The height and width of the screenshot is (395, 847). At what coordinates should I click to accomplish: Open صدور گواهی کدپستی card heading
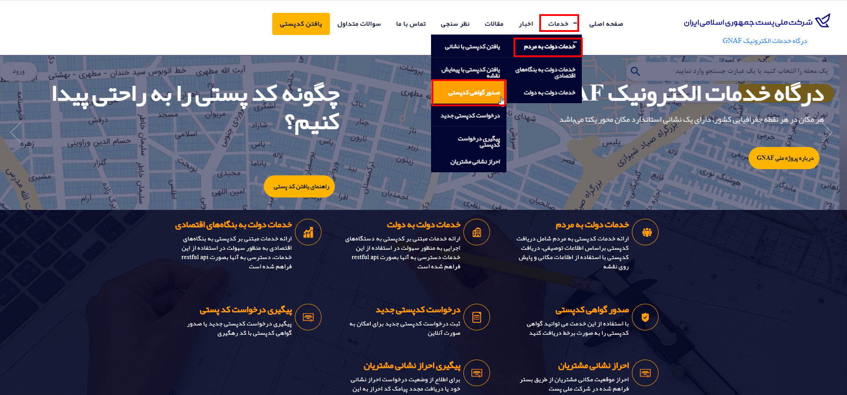point(592,310)
